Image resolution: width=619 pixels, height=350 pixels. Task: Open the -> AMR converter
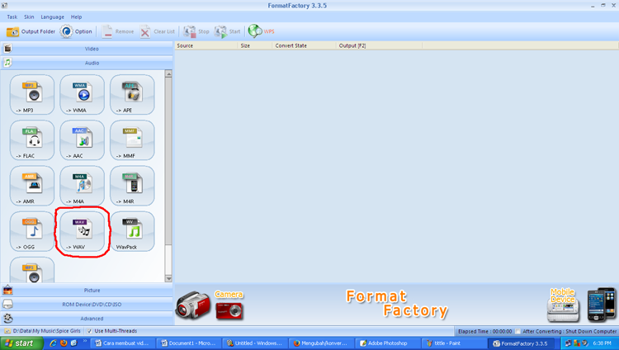[x=32, y=186]
